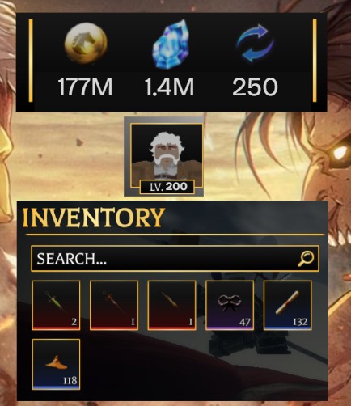The width and height of the screenshot is (351, 406).
Task: Click the blue refresh arrows icon
Action: pyautogui.click(x=255, y=43)
